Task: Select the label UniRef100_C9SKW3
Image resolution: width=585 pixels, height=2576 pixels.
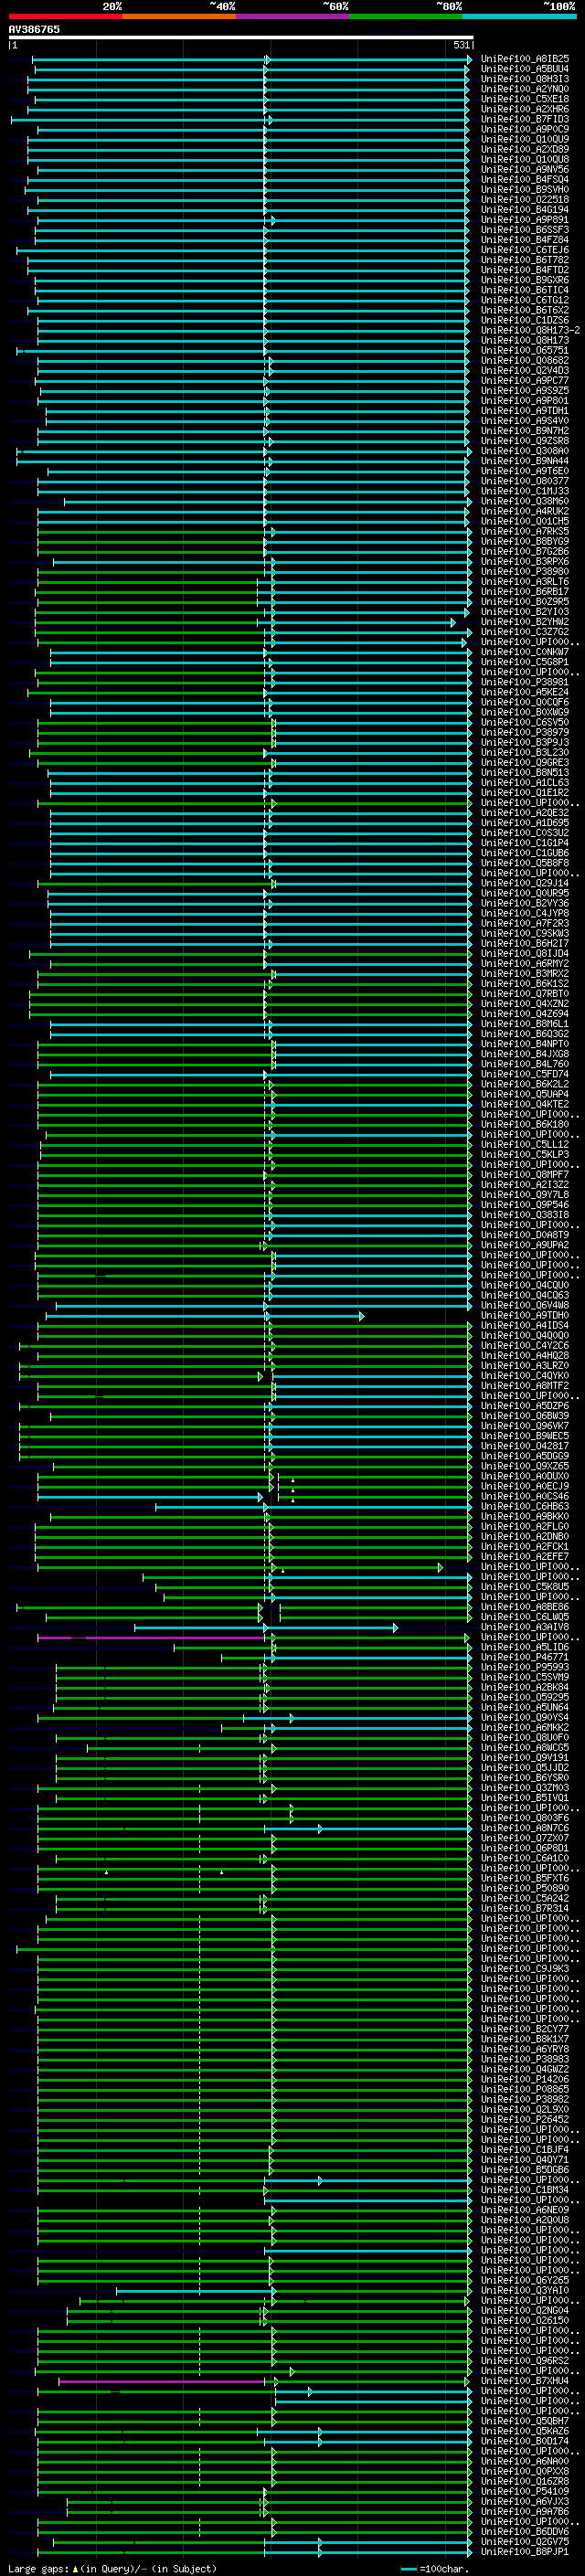Action: tap(525, 933)
